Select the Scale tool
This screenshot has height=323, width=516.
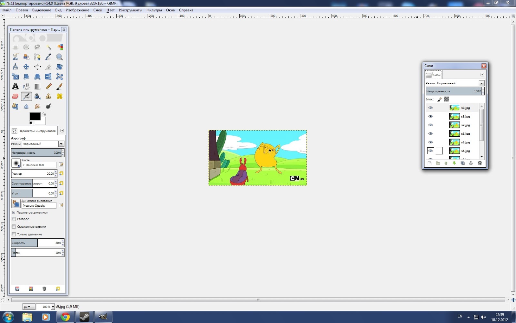15,77
